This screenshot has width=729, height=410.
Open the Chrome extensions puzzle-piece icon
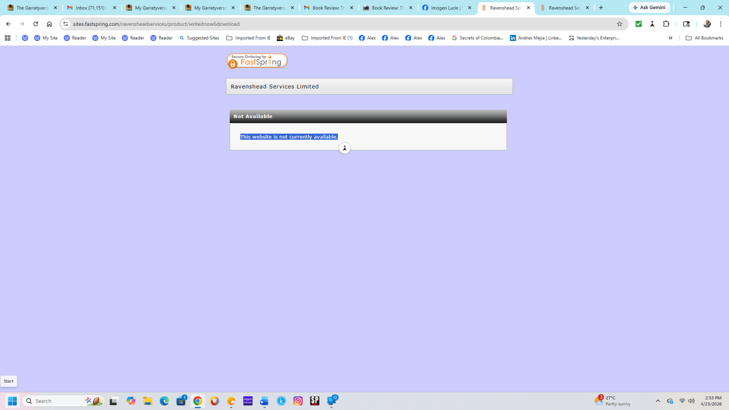click(x=666, y=23)
